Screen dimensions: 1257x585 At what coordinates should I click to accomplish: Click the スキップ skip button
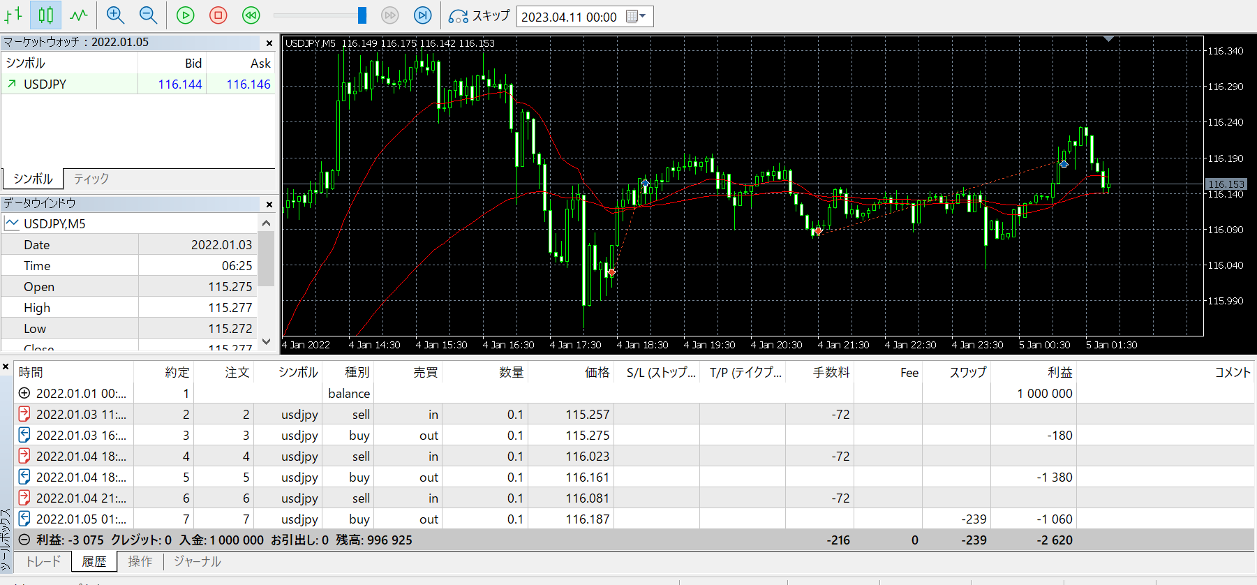coord(479,15)
